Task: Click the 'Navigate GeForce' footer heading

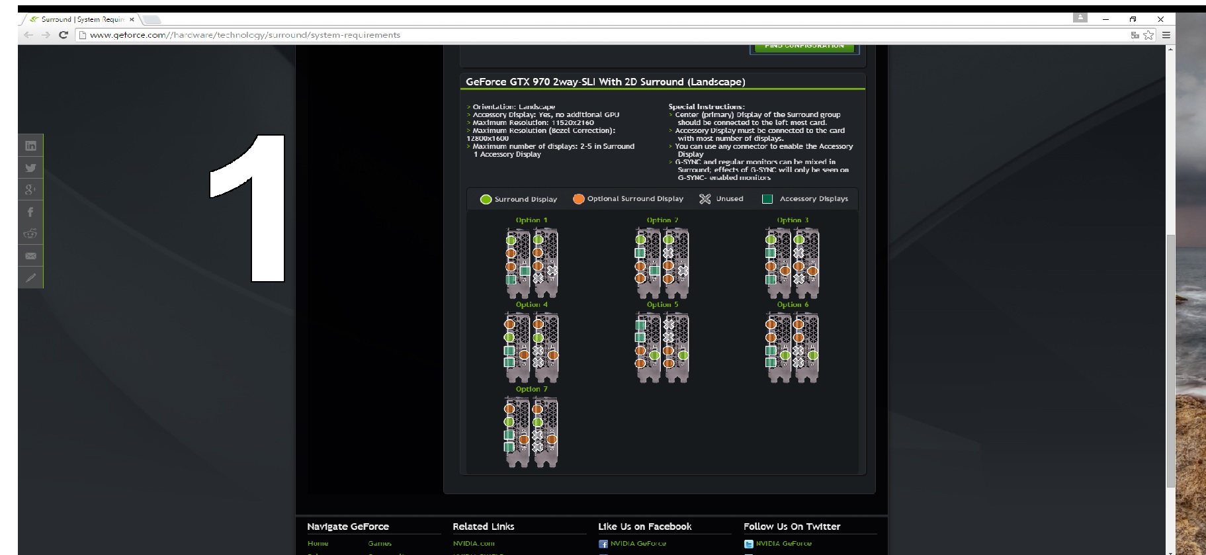Action: (348, 527)
